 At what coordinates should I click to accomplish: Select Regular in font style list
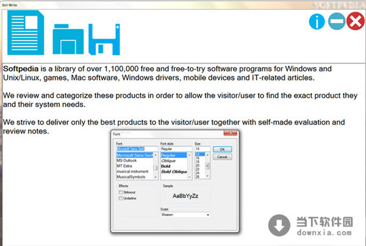pyautogui.click(x=174, y=155)
